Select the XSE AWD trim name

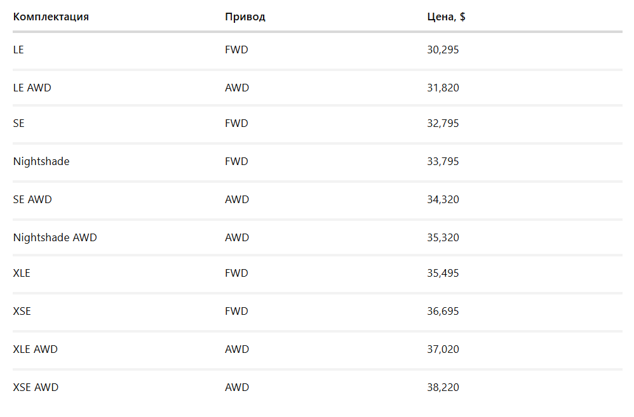(x=36, y=387)
